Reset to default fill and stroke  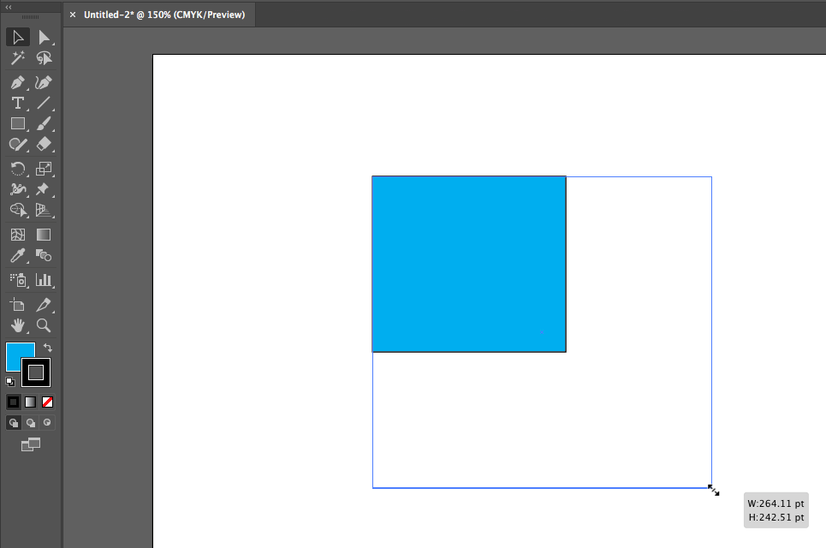pyautogui.click(x=10, y=382)
